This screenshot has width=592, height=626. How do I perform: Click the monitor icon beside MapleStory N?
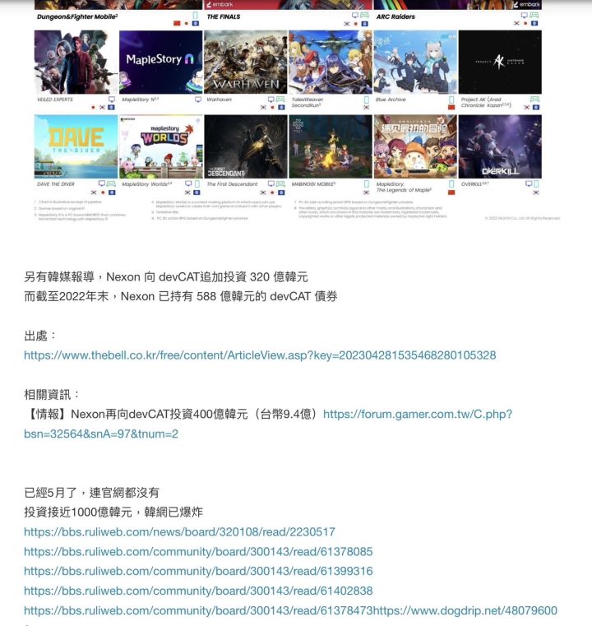click(198, 100)
